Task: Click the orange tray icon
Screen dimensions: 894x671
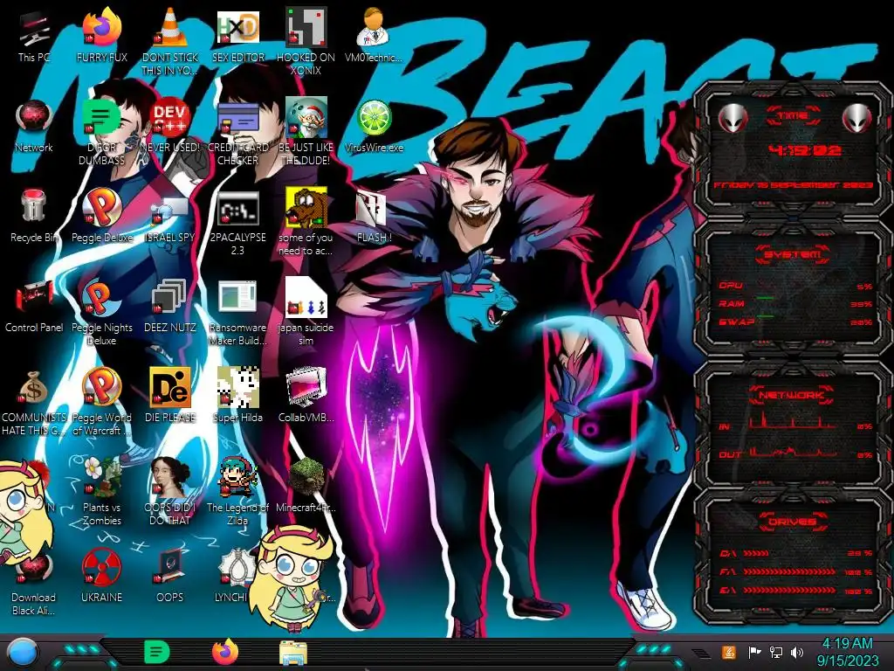Action: click(729, 652)
